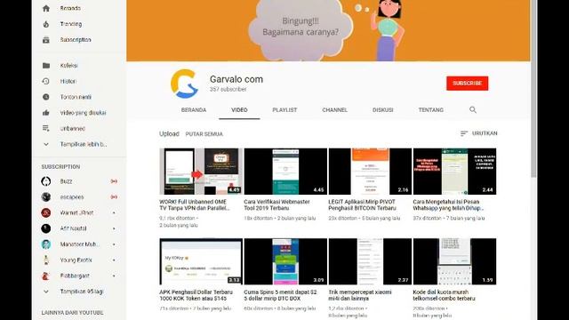This screenshot has height=320, width=569.
Task: Click the page vertical scrollbar
Action: [533, 89]
